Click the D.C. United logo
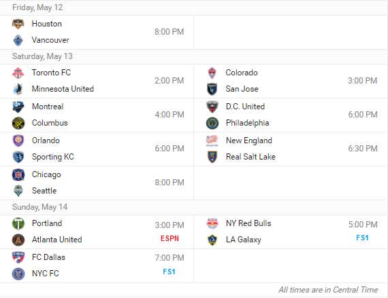Screen dimensions: 388x298 pos(212,107)
